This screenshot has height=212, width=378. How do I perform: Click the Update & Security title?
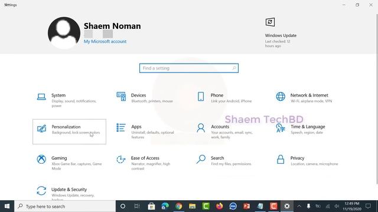click(69, 190)
